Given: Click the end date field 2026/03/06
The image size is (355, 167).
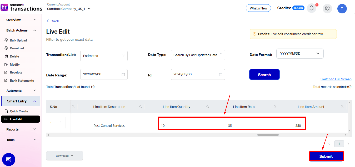Looking at the screenshot, I should [195, 74].
